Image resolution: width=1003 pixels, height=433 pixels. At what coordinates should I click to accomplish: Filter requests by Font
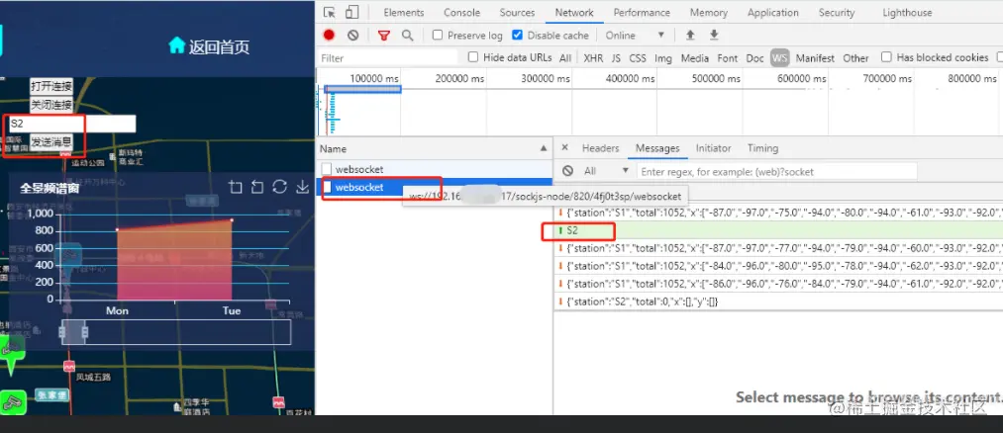pos(728,58)
